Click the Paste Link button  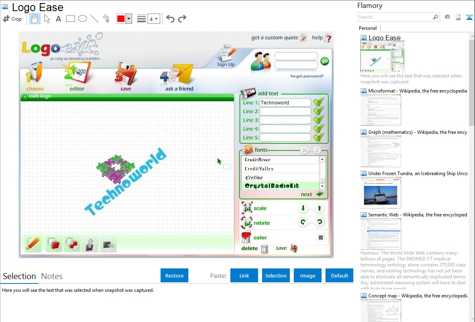pyautogui.click(x=244, y=276)
